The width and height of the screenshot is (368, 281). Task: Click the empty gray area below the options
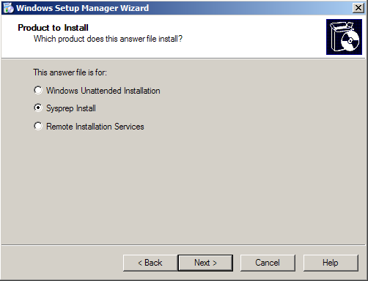tap(183, 188)
